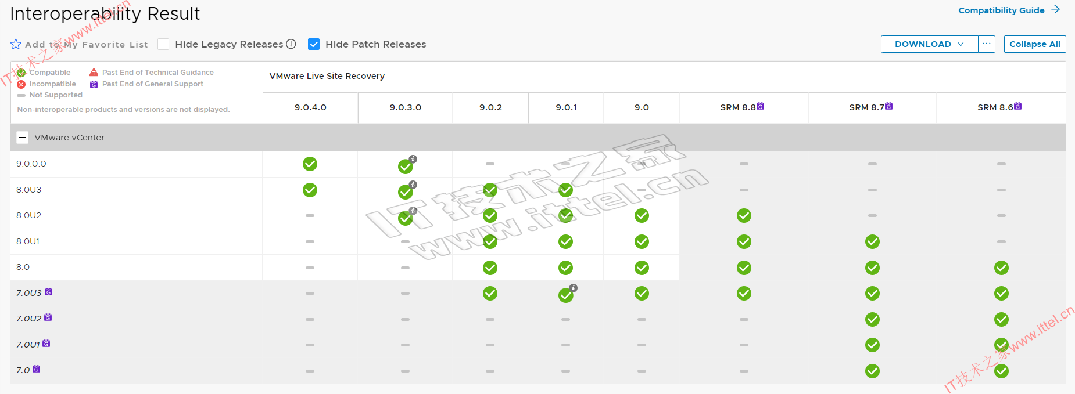Open the DOWNLOAD dropdown arrow

pyautogui.click(x=961, y=44)
